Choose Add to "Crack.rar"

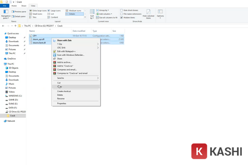point(76,66)
